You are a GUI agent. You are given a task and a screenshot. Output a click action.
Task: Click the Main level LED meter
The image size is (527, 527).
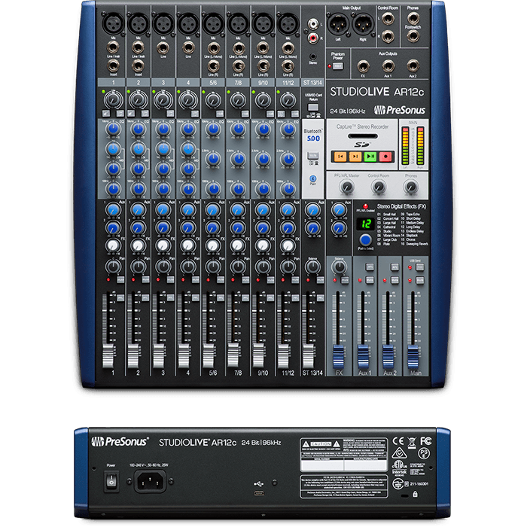tap(413, 146)
